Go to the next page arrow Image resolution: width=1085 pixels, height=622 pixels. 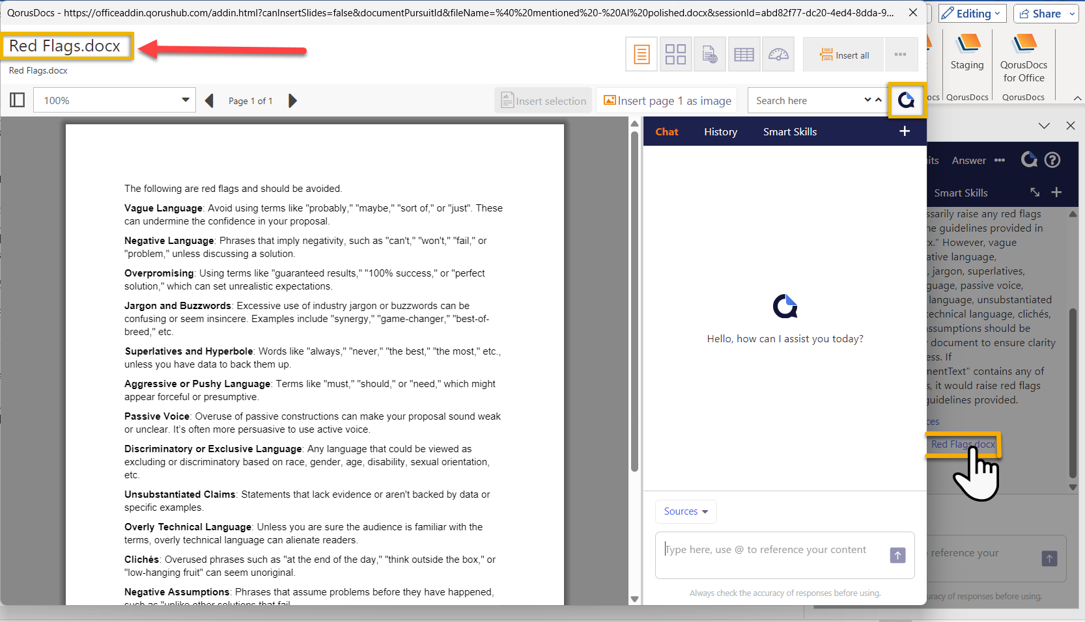coord(292,101)
